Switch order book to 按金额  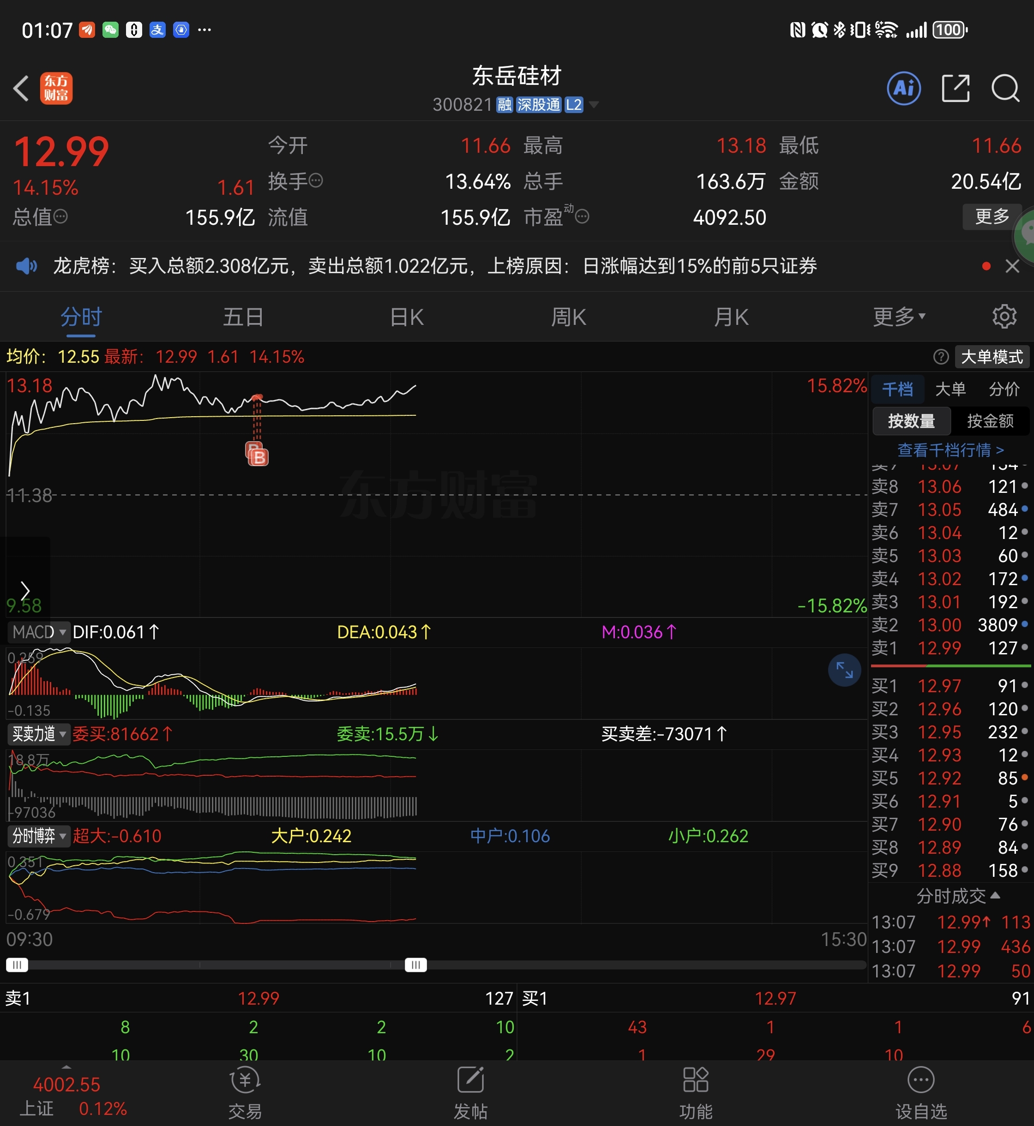(990, 421)
